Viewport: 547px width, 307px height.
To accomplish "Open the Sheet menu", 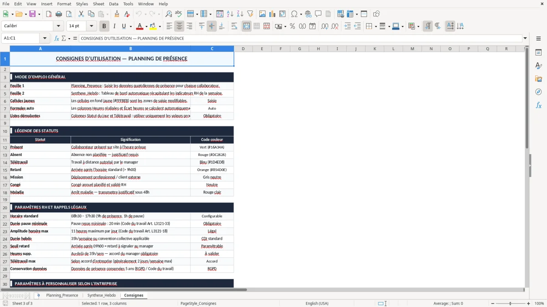I will (98, 4).
